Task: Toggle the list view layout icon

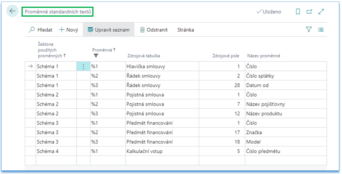Action: (321, 30)
